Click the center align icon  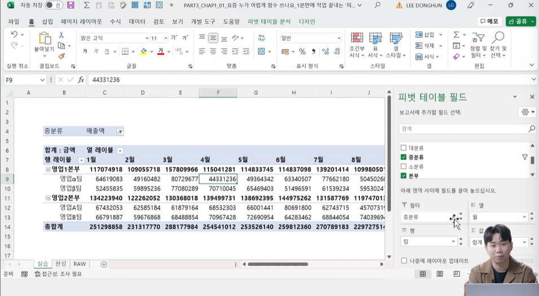[213, 51]
